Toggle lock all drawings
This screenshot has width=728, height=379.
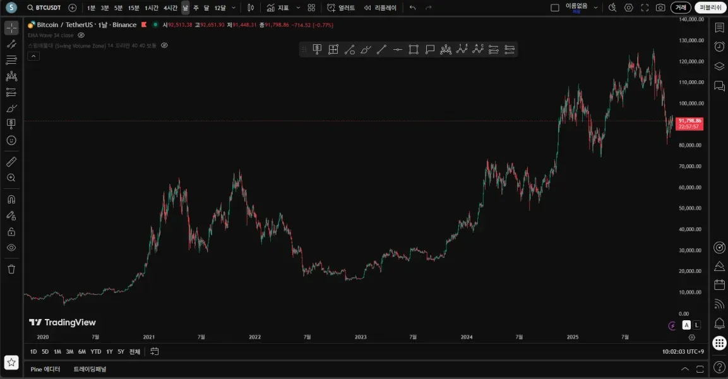pyautogui.click(x=11, y=231)
